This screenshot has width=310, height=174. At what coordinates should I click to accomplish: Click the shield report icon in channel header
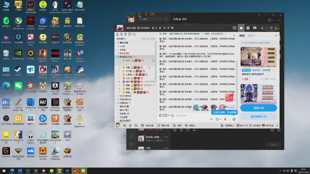click(x=172, y=28)
